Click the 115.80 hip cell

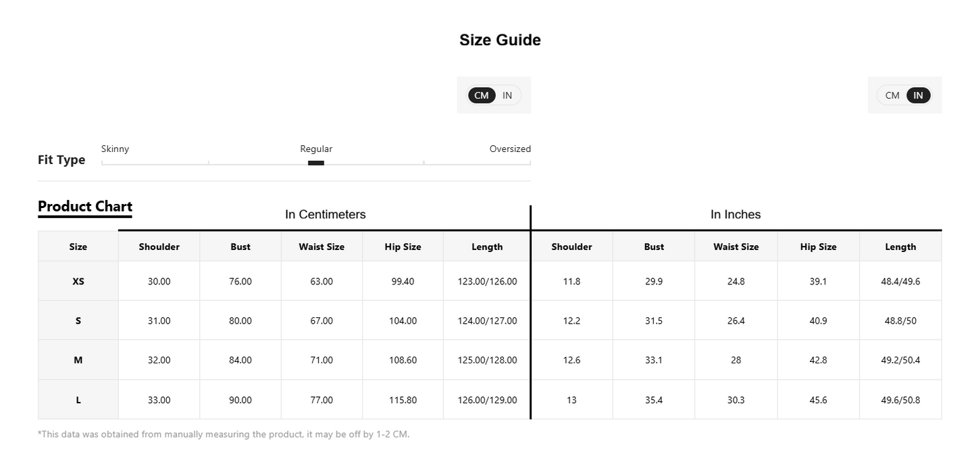403,400
